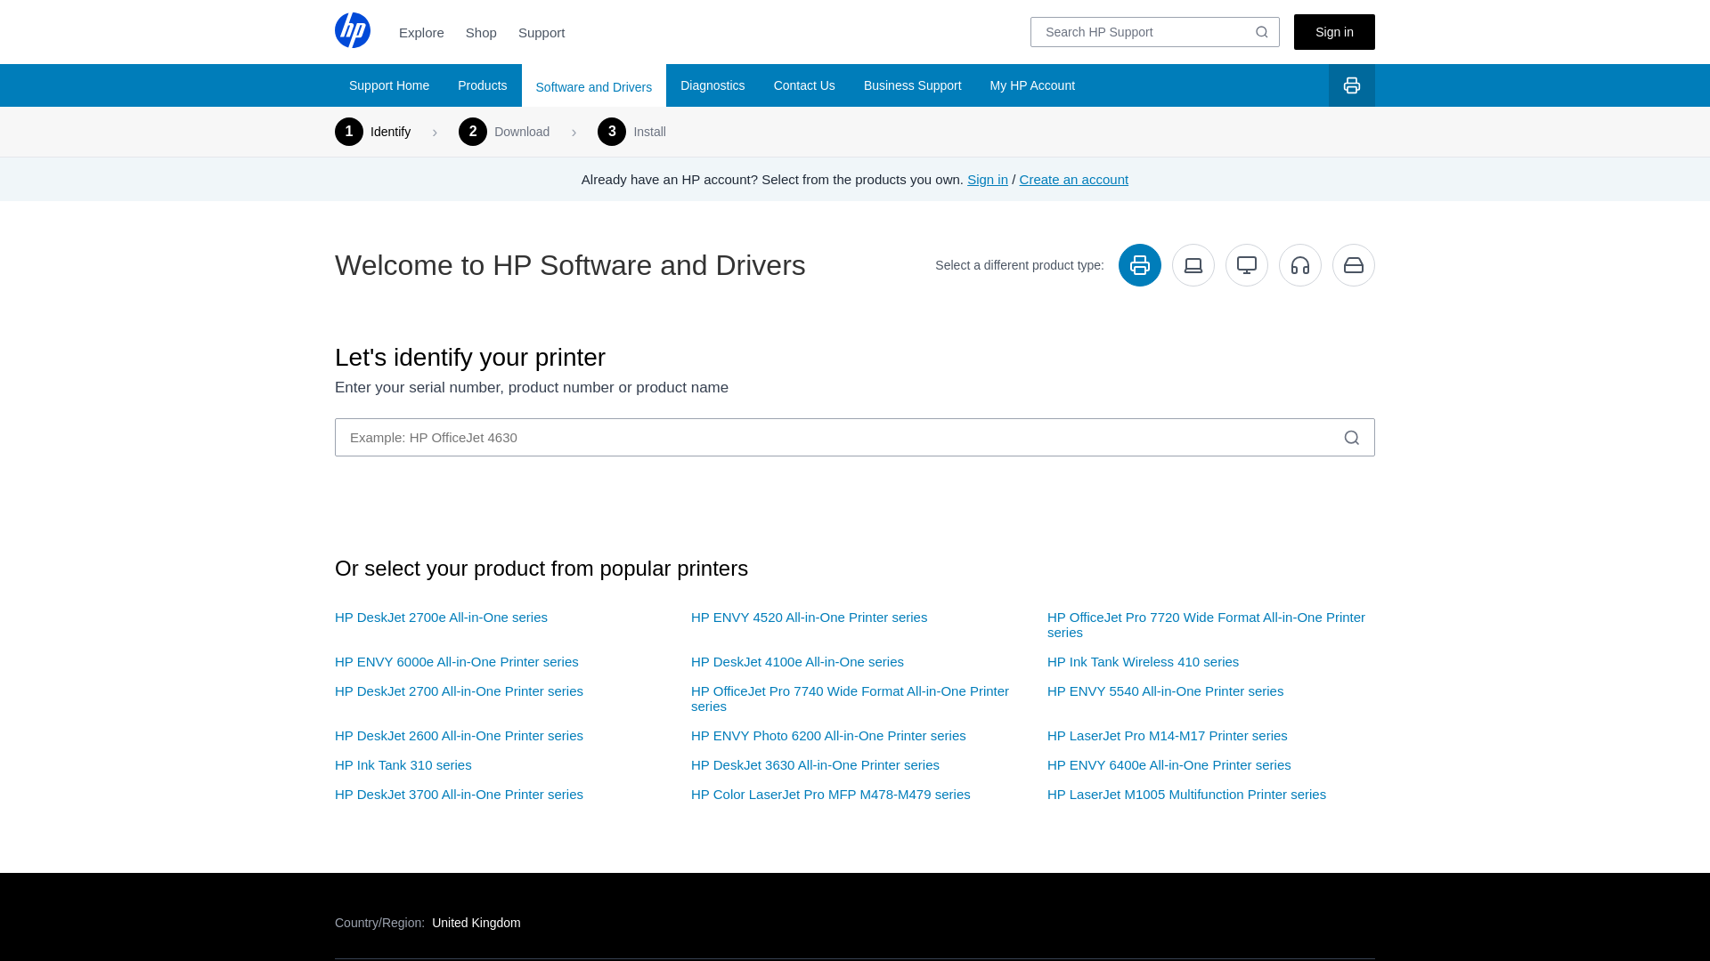This screenshot has height=961, width=1710.
Task: Open the Diagnostics tab
Action: [712, 85]
